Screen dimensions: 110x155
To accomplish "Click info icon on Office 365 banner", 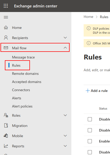I will pyautogui.click(x=89, y=43).
